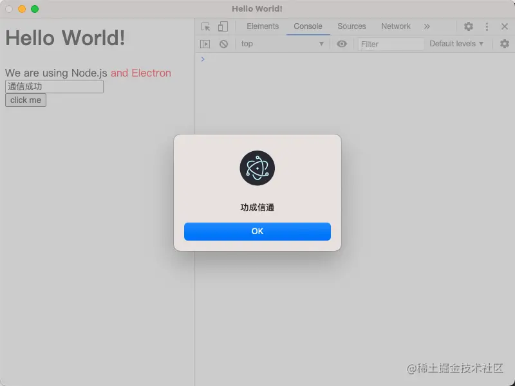Screen dimensions: 515x386
Task: Click the 功成信通 dialog message
Action: pyautogui.click(x=257, y=207)
